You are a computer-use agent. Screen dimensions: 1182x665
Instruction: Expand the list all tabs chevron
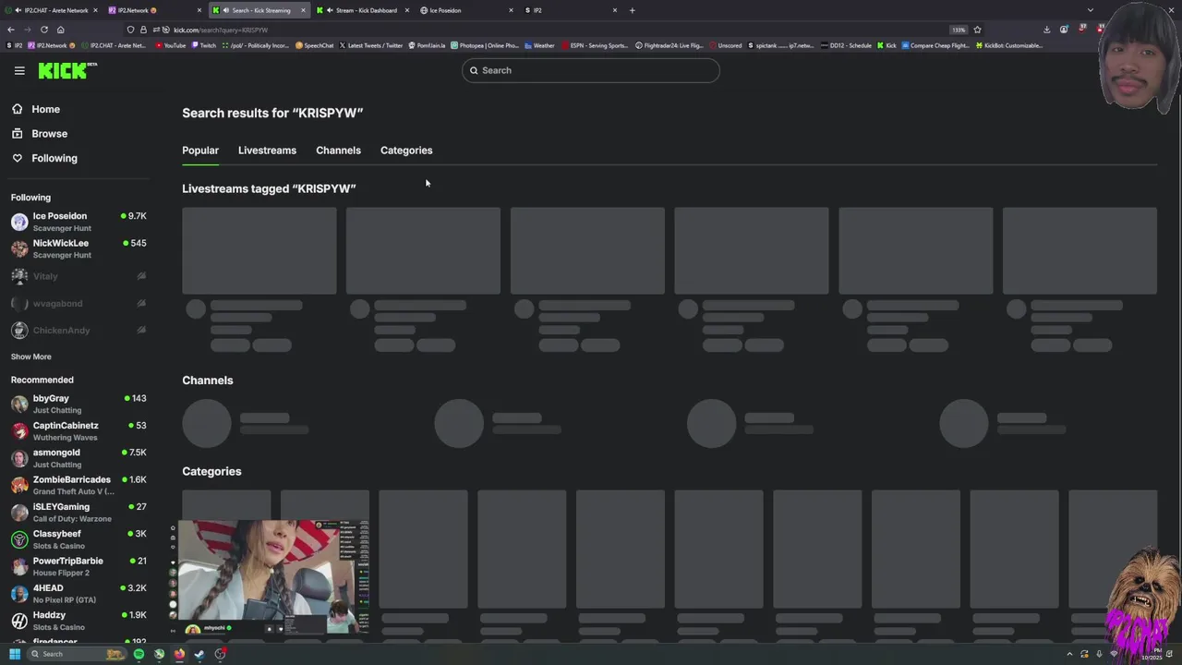click(x=1091, y=10)
